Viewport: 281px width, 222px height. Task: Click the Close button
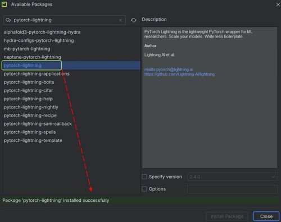[266, 216]
